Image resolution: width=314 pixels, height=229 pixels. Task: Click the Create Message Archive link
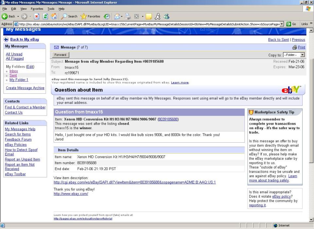pyautogui.click(x=25, y=88)
